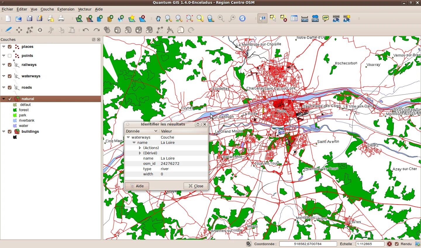Viewport: 421px width, 248px height.
Task: Click the Coordonnée input field
Action: pos(308,244)
